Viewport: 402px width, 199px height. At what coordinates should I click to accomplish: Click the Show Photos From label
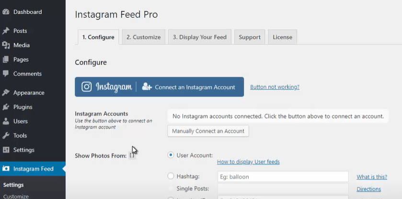[x=101, y=156]
